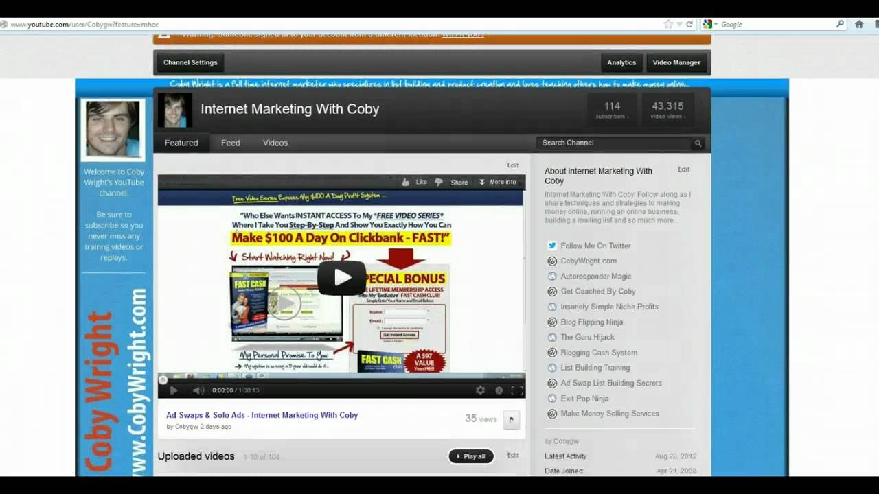Screen dimensions: 879x494
Task: Click the 114 subscribers counter
Action: pos(612,110)
